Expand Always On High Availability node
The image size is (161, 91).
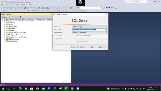coord(5,33)
